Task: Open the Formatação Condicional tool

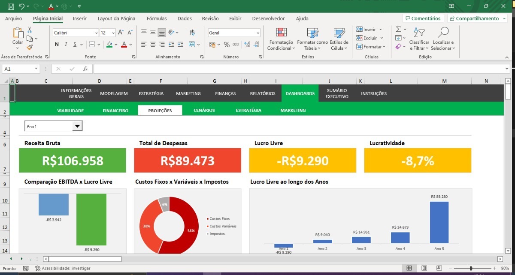Action: click(x=281, y=39)
